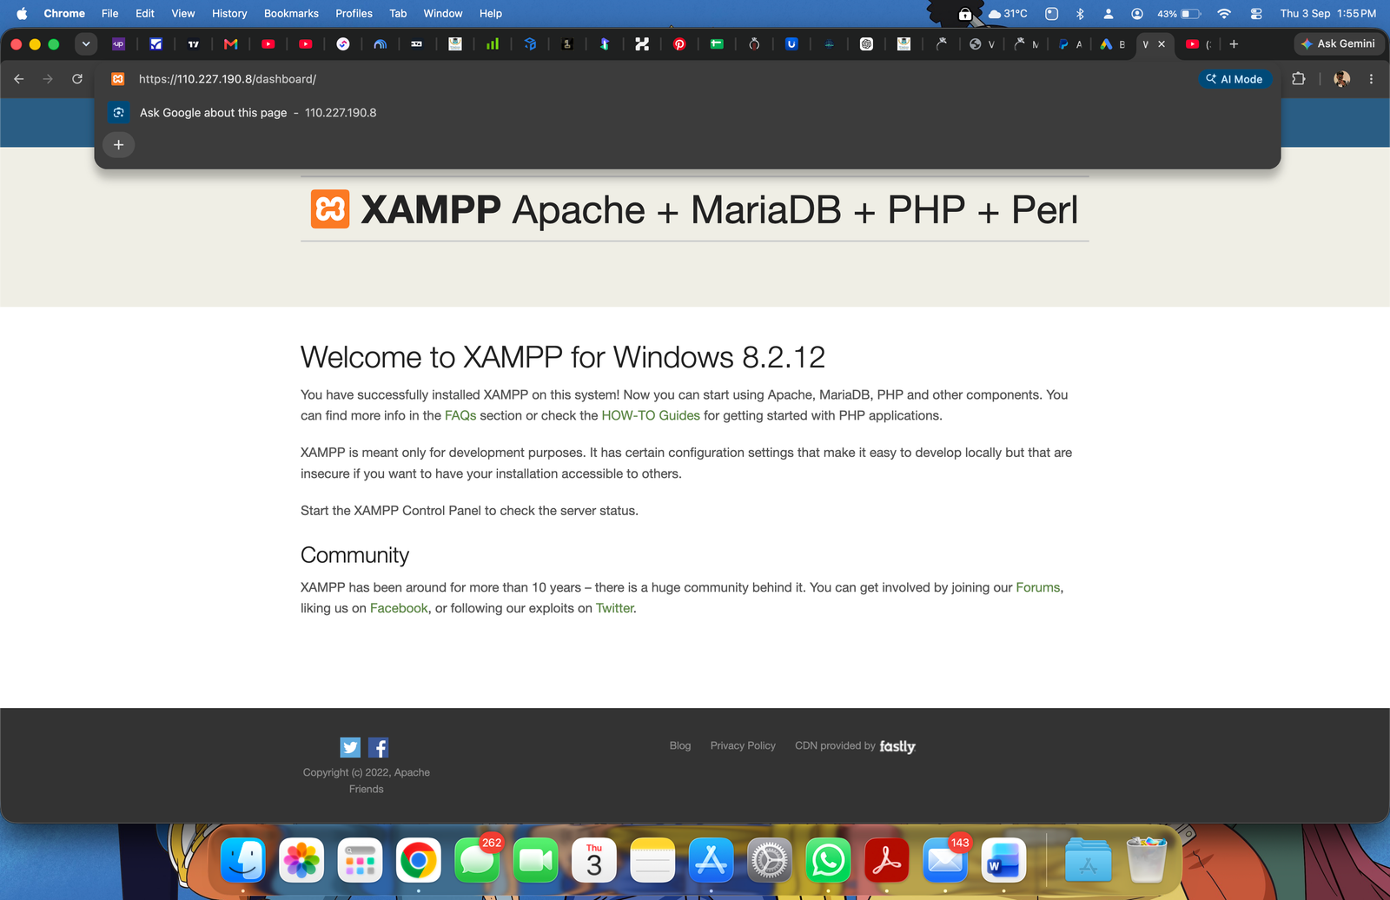This screenshot has height=900, width=1390.
Task: Open Microsoft Word from the Dock
Action: click(x=1003, y=861)
